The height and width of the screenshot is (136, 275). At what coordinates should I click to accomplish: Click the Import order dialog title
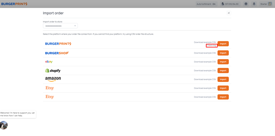click(53, 13)
